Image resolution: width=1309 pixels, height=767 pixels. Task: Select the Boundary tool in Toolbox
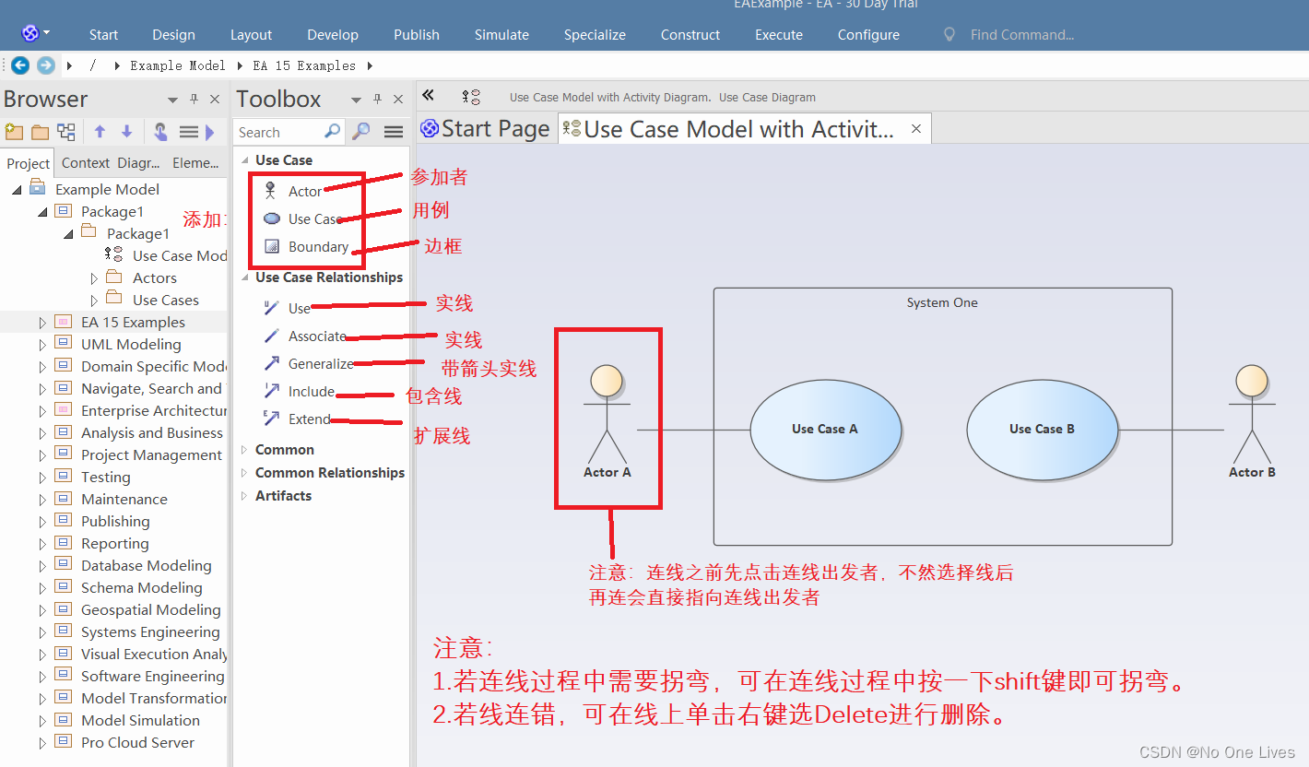(306, 246)
